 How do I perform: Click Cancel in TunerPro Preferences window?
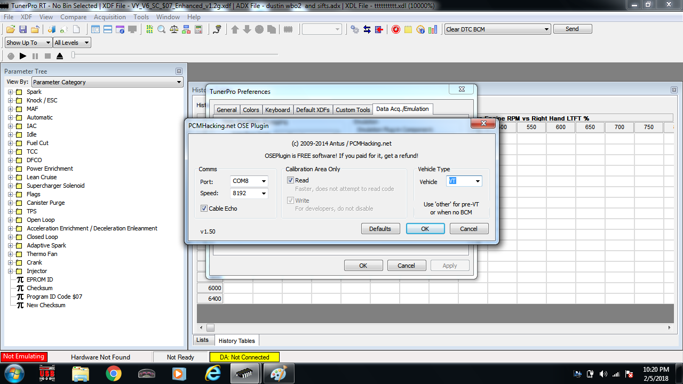click(x=406, y=266)
